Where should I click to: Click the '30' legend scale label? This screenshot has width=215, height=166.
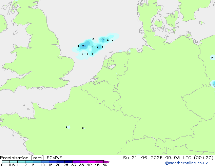point(74,165)
